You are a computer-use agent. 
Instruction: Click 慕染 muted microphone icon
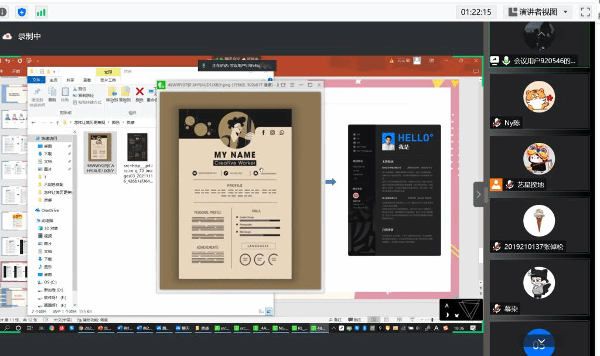(x=496, y=309)
